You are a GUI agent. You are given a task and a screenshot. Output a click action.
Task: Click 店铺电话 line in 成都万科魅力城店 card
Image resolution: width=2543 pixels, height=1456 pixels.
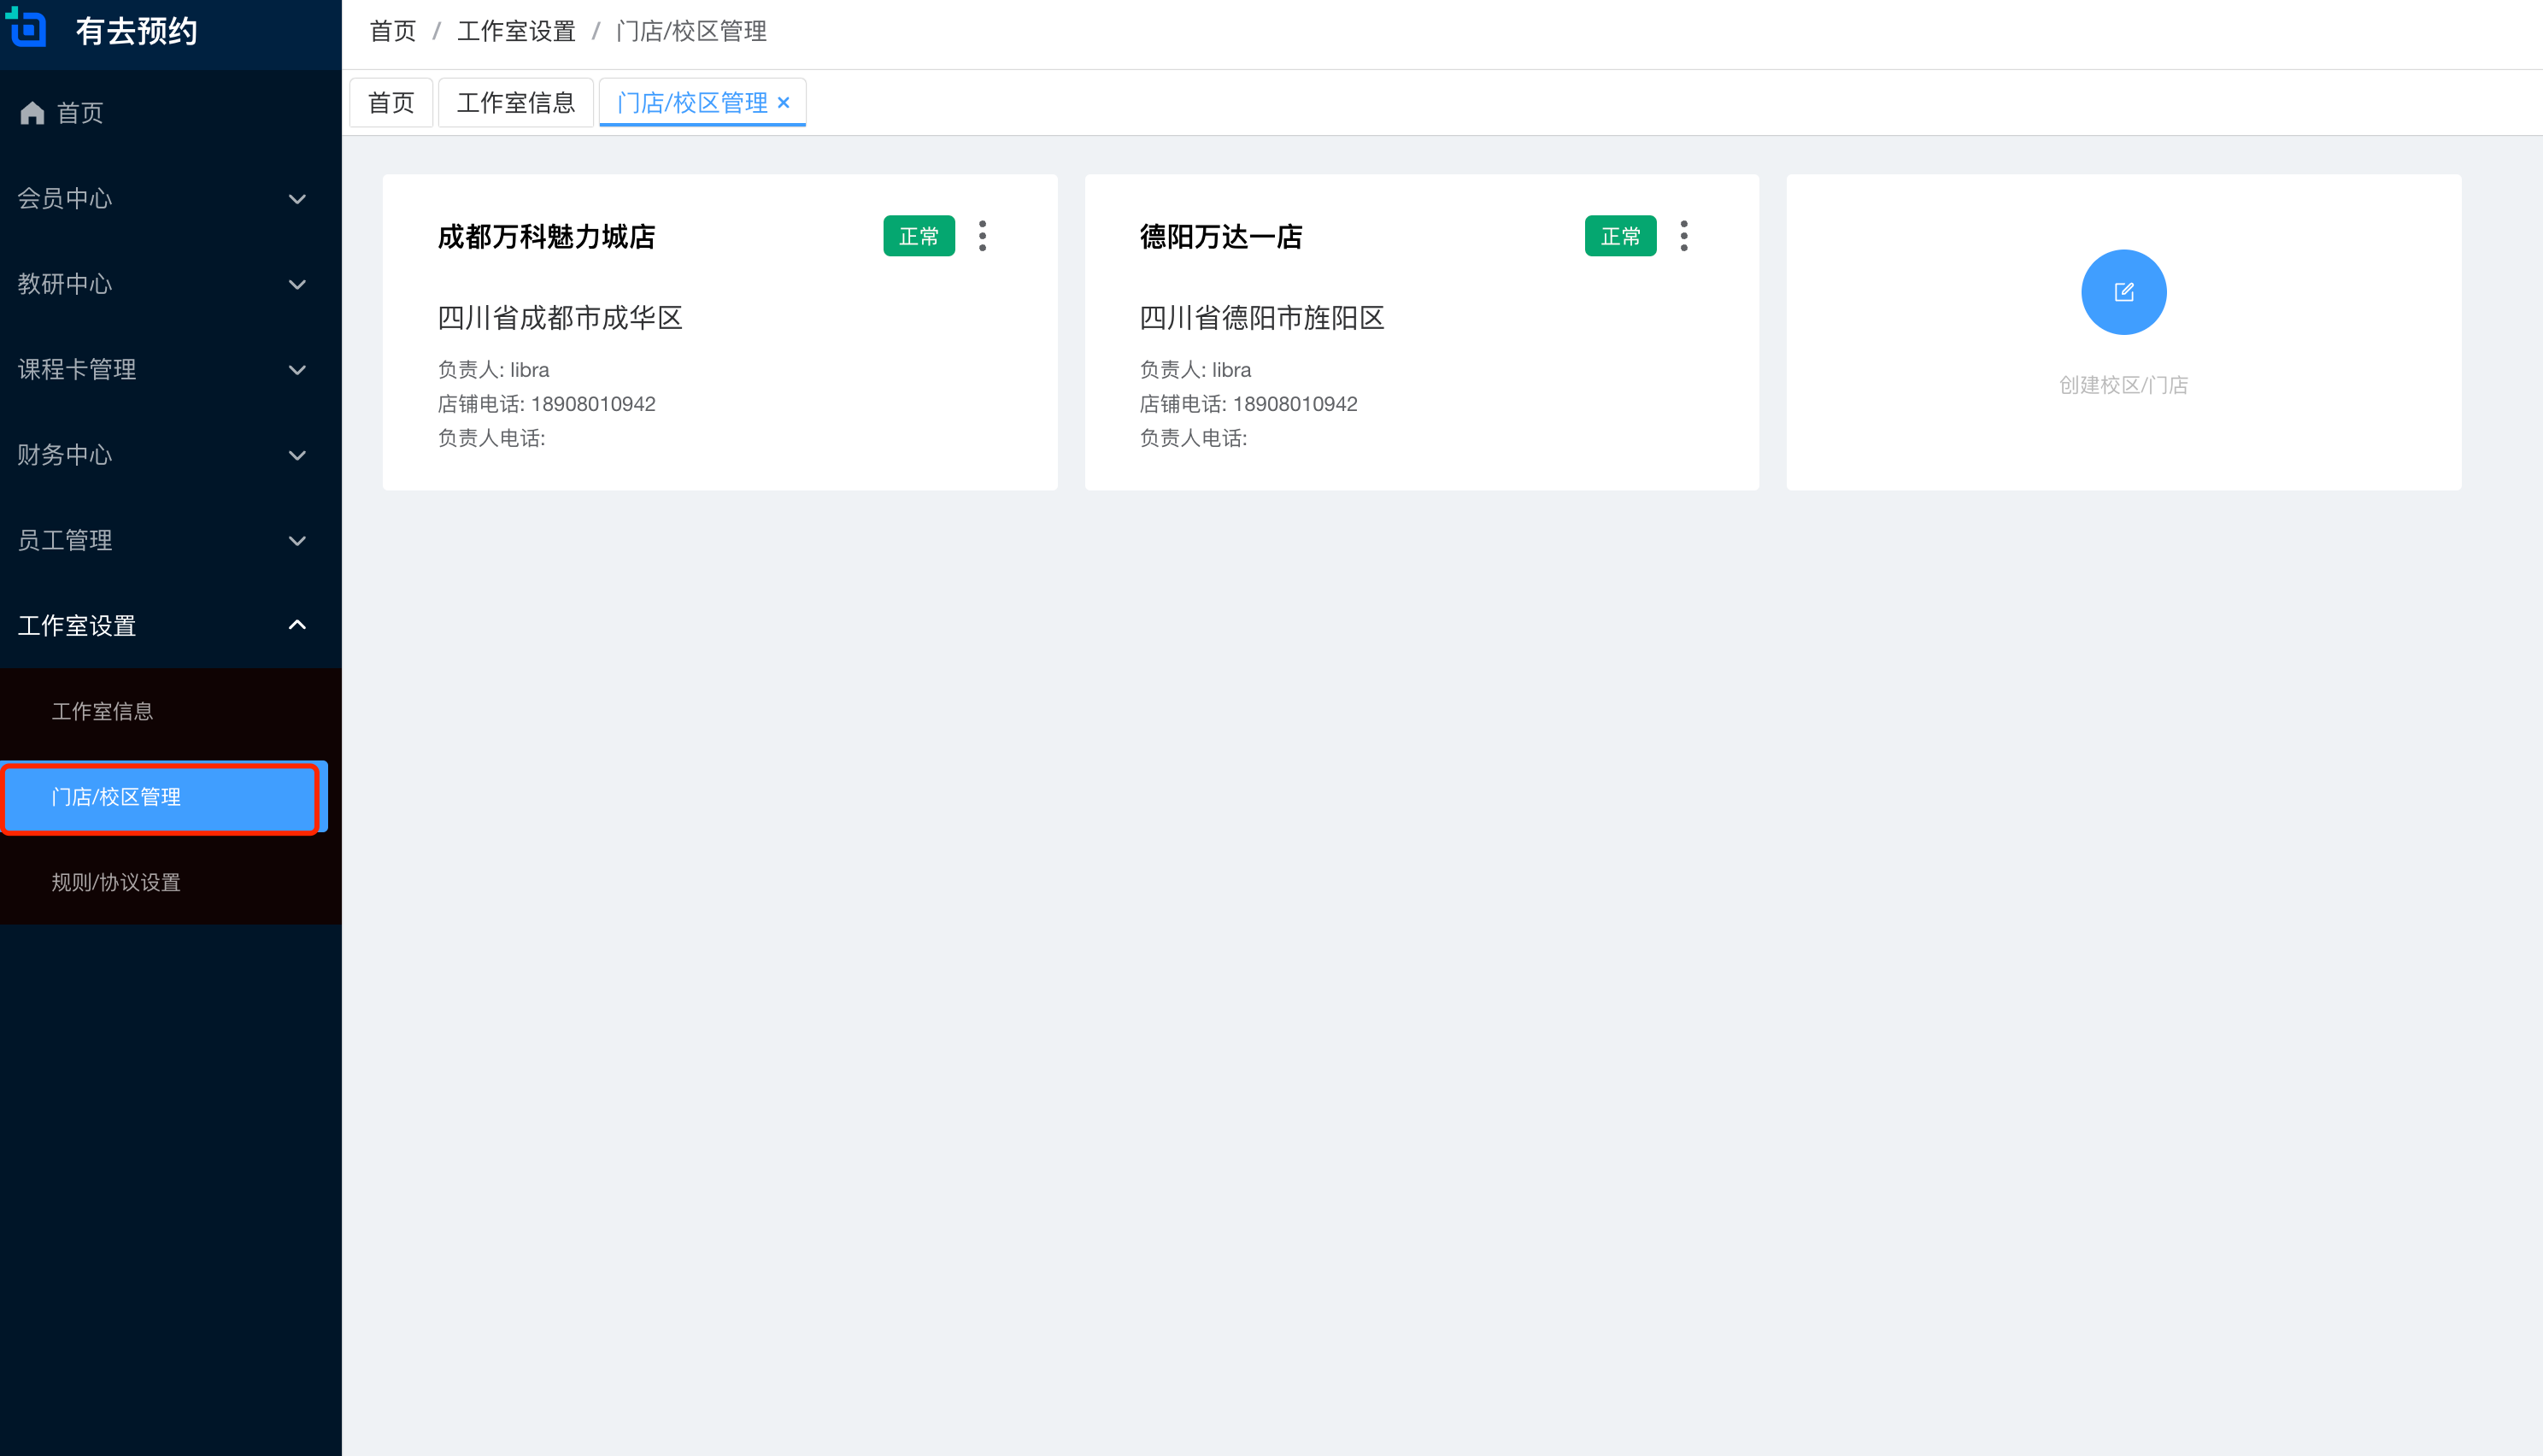(x=547, y=404)
